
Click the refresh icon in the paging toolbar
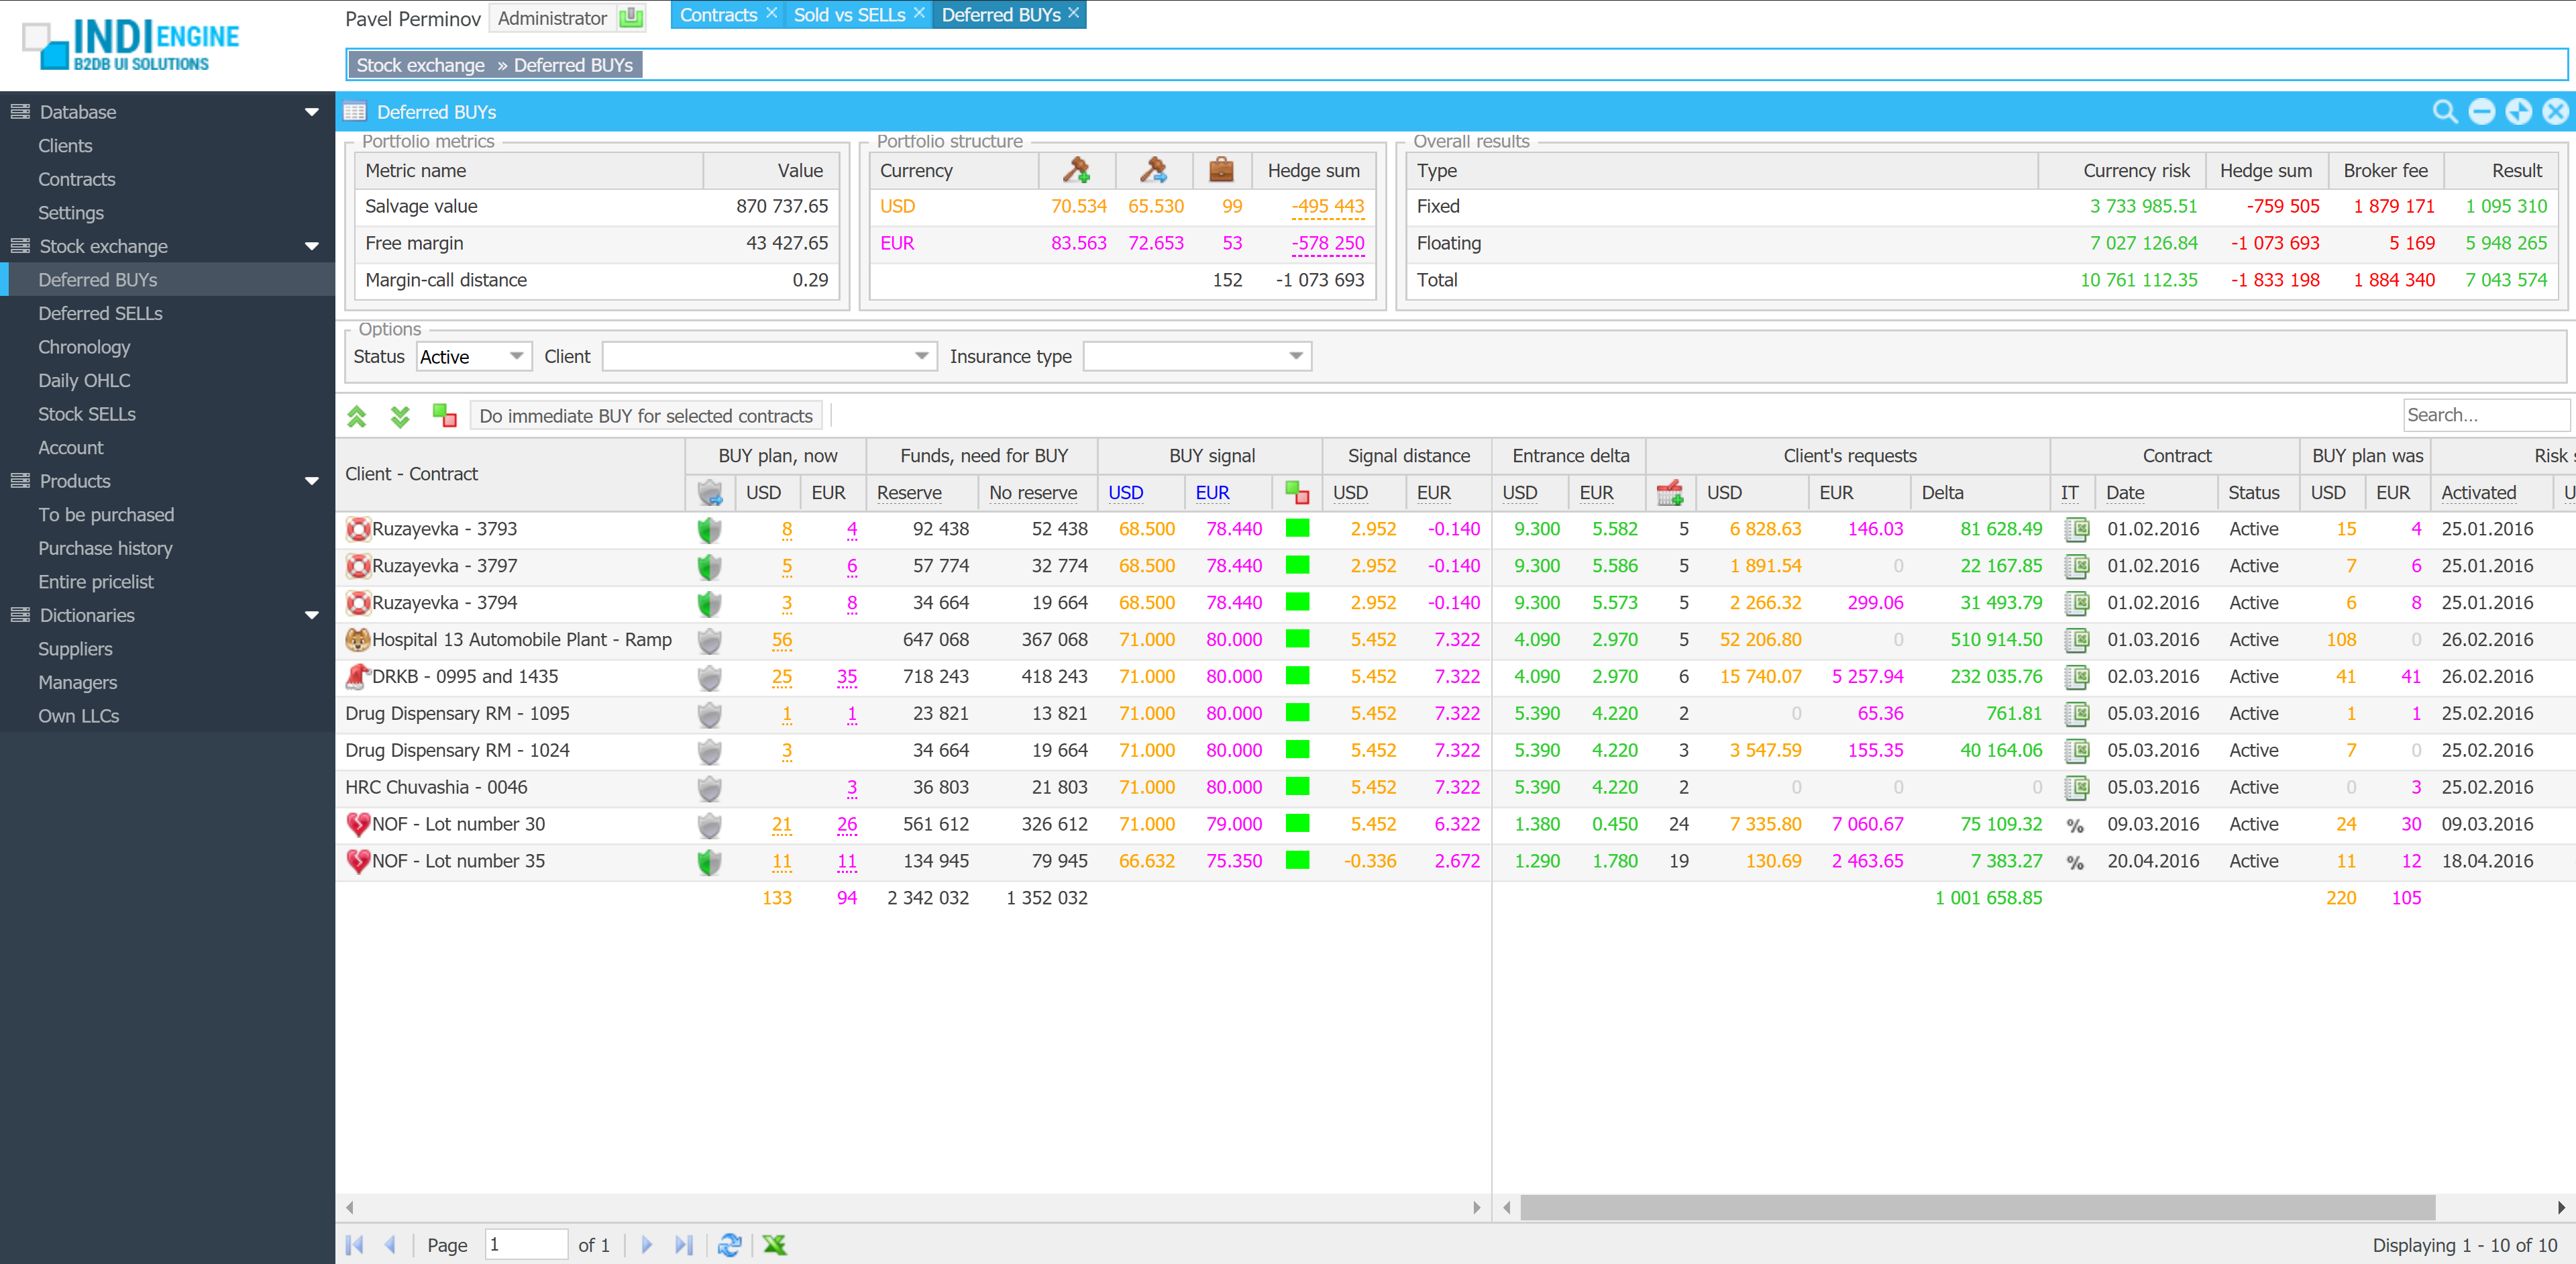tap(729, 1244)
